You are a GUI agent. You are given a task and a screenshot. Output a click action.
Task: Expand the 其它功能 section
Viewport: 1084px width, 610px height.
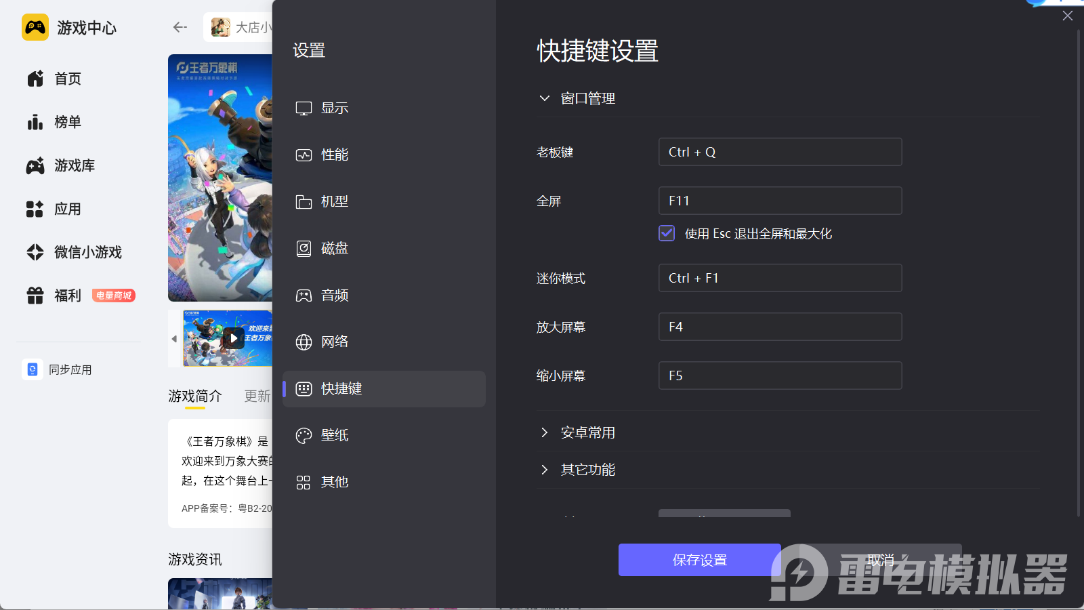(x=544, y=470)
